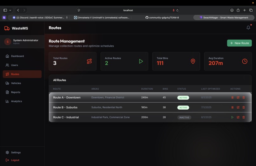Open Dashboard in the sidebar
Viewport: 256px width, 166px height.
tap(22, 56)
